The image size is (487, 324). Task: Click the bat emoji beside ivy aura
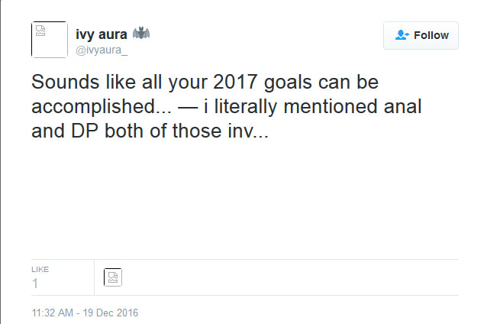coord(143,34)
